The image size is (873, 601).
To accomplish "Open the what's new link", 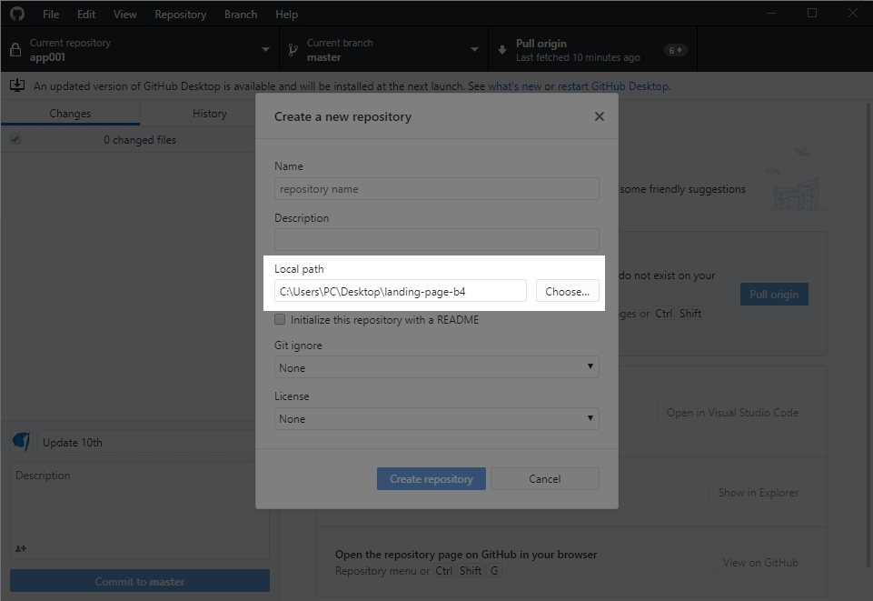I will pos(514,85).
